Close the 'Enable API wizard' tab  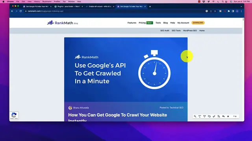coord(114,7)
